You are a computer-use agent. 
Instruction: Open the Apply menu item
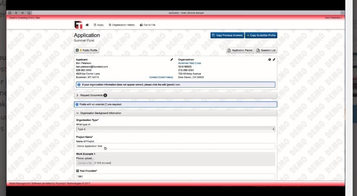click(x=98, y=25)
